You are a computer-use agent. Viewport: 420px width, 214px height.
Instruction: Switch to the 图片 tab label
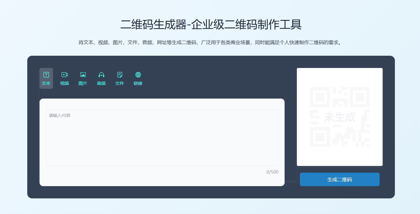(x=83, y=83)
